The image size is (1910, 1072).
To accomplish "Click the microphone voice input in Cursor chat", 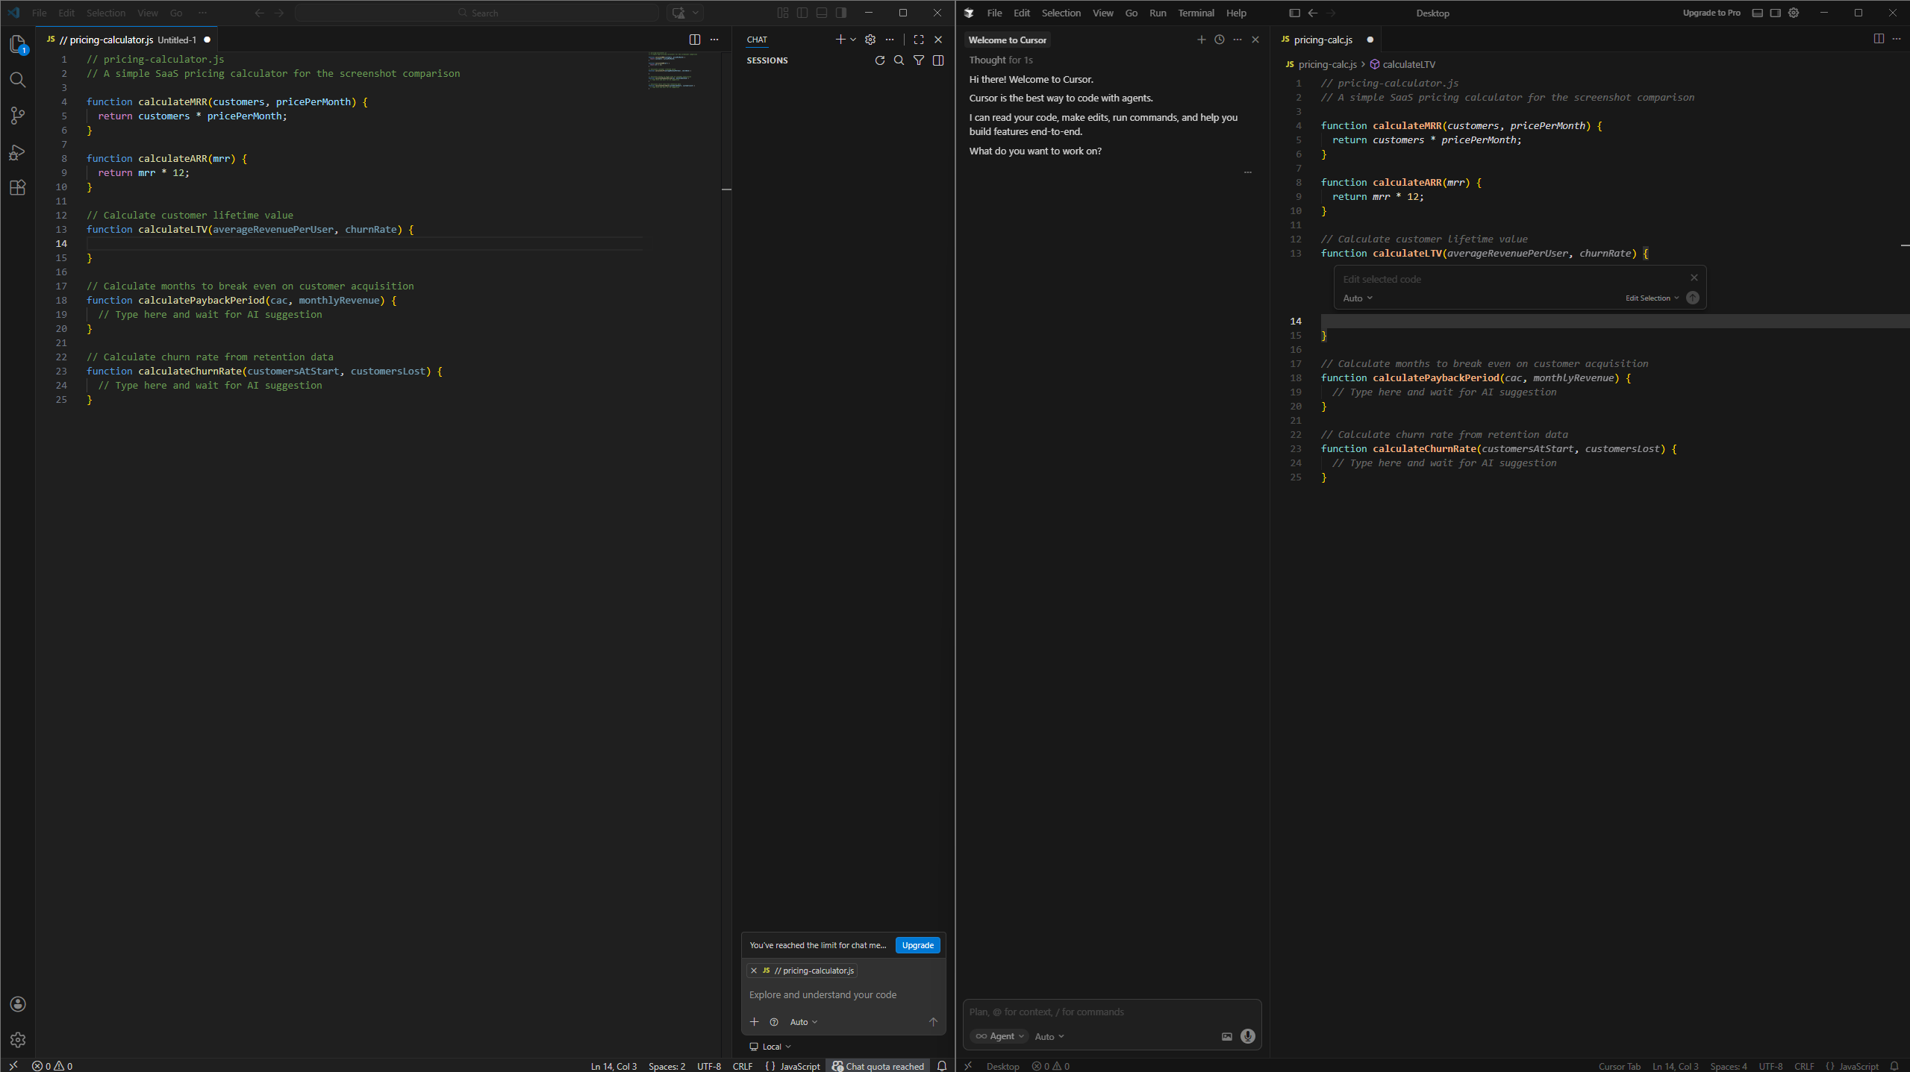I will pyautogui.click(x=1247, y=1036).
